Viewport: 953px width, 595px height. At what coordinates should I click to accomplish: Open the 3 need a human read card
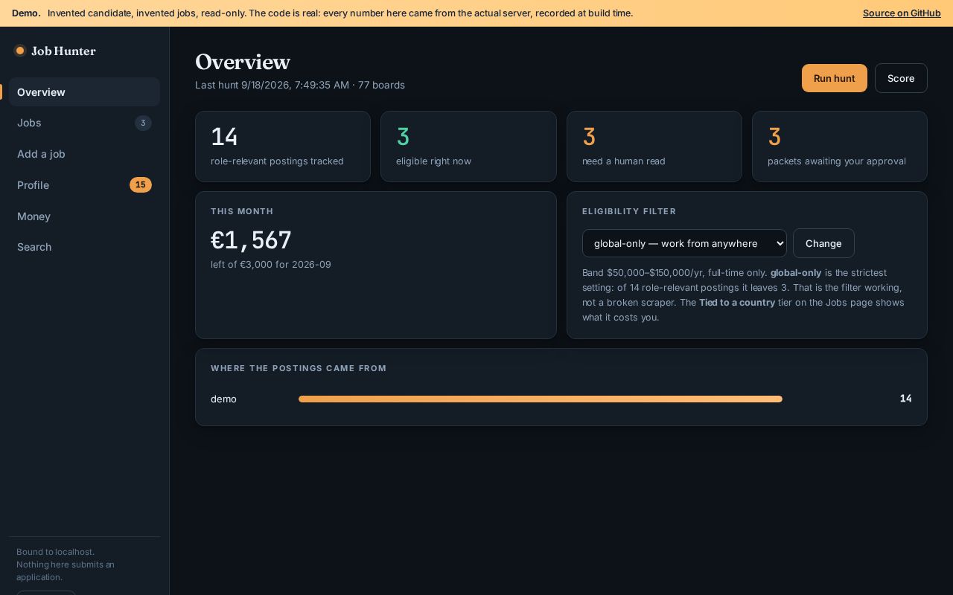point(654,147)
